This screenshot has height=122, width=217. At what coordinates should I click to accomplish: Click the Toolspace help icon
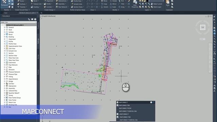35,19
